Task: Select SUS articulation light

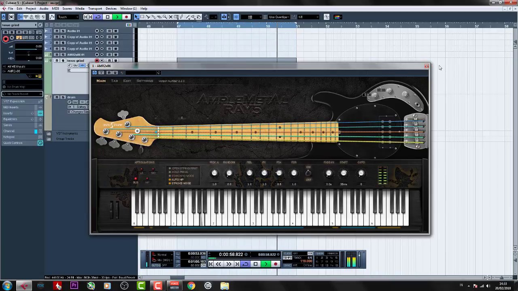Action: pos(136,179)
